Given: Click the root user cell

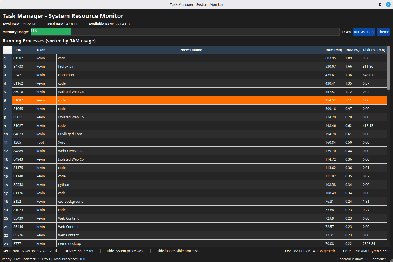Looking at the screenshot, I should 41,143.
